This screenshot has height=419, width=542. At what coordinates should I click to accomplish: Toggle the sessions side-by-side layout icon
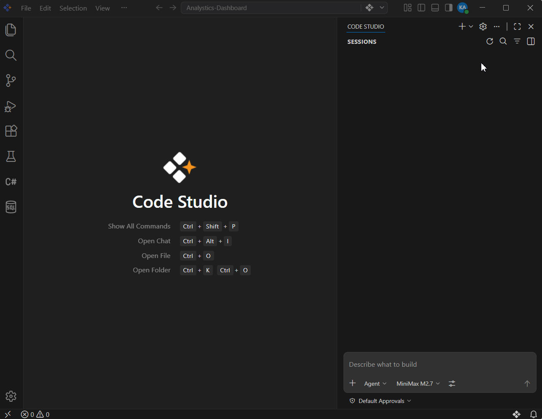point(531,41)
